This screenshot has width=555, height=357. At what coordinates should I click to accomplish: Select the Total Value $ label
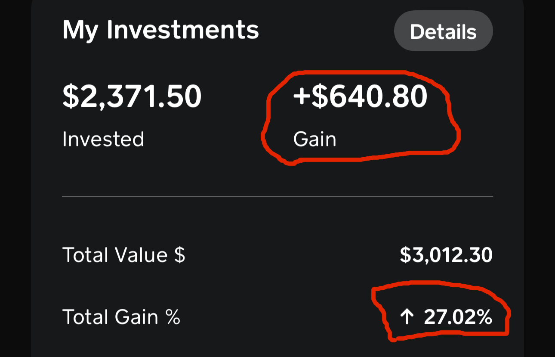coord(123,255)
